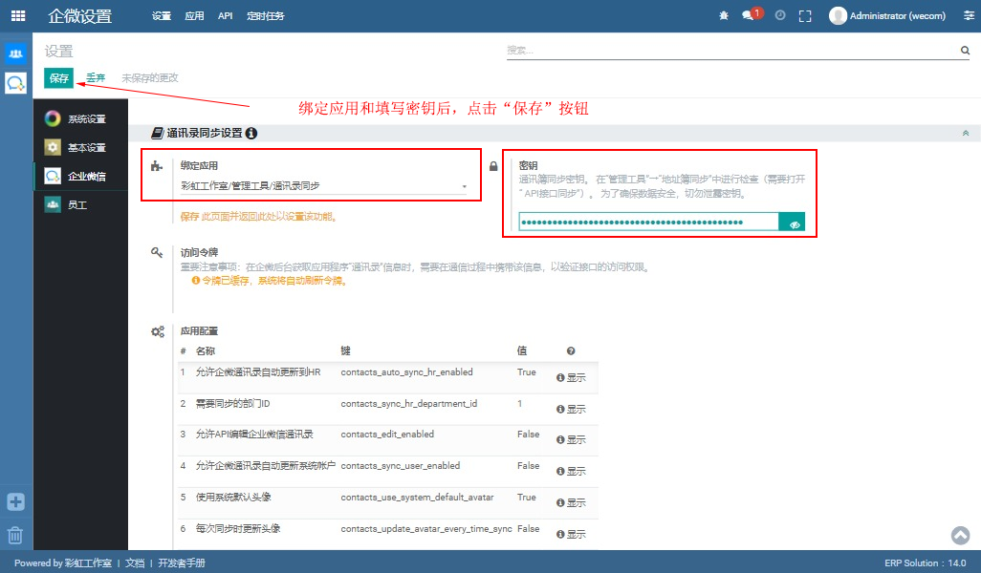
Task: Click the 保存 link in orange hint
Action: [x=189, y=217]
